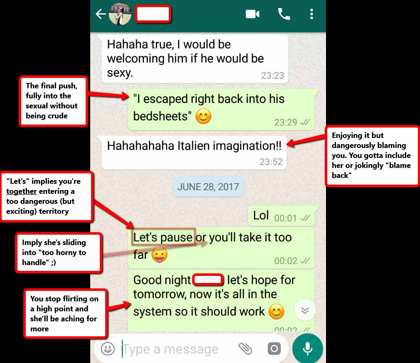The width and height of the screenshot is (420, 363).
Task: Tap the "Good night" message bubble
Action: [x=221, y=301]
